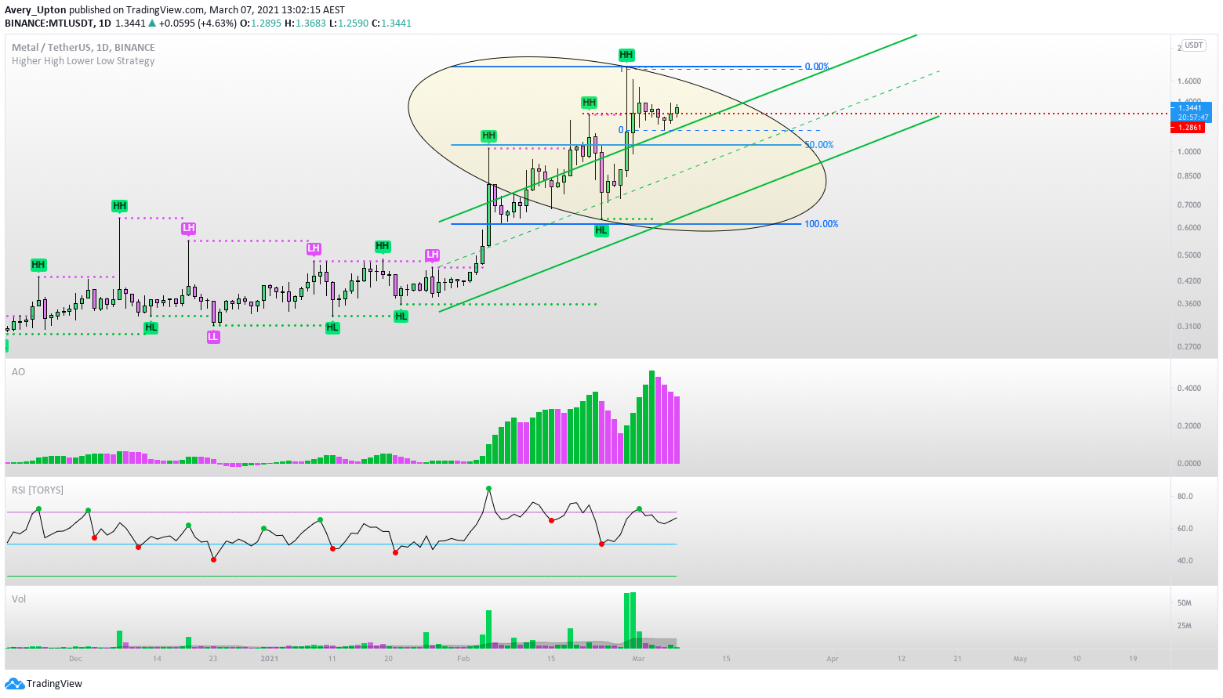Click the 2021 label on the time axis

tap(270, 659)
